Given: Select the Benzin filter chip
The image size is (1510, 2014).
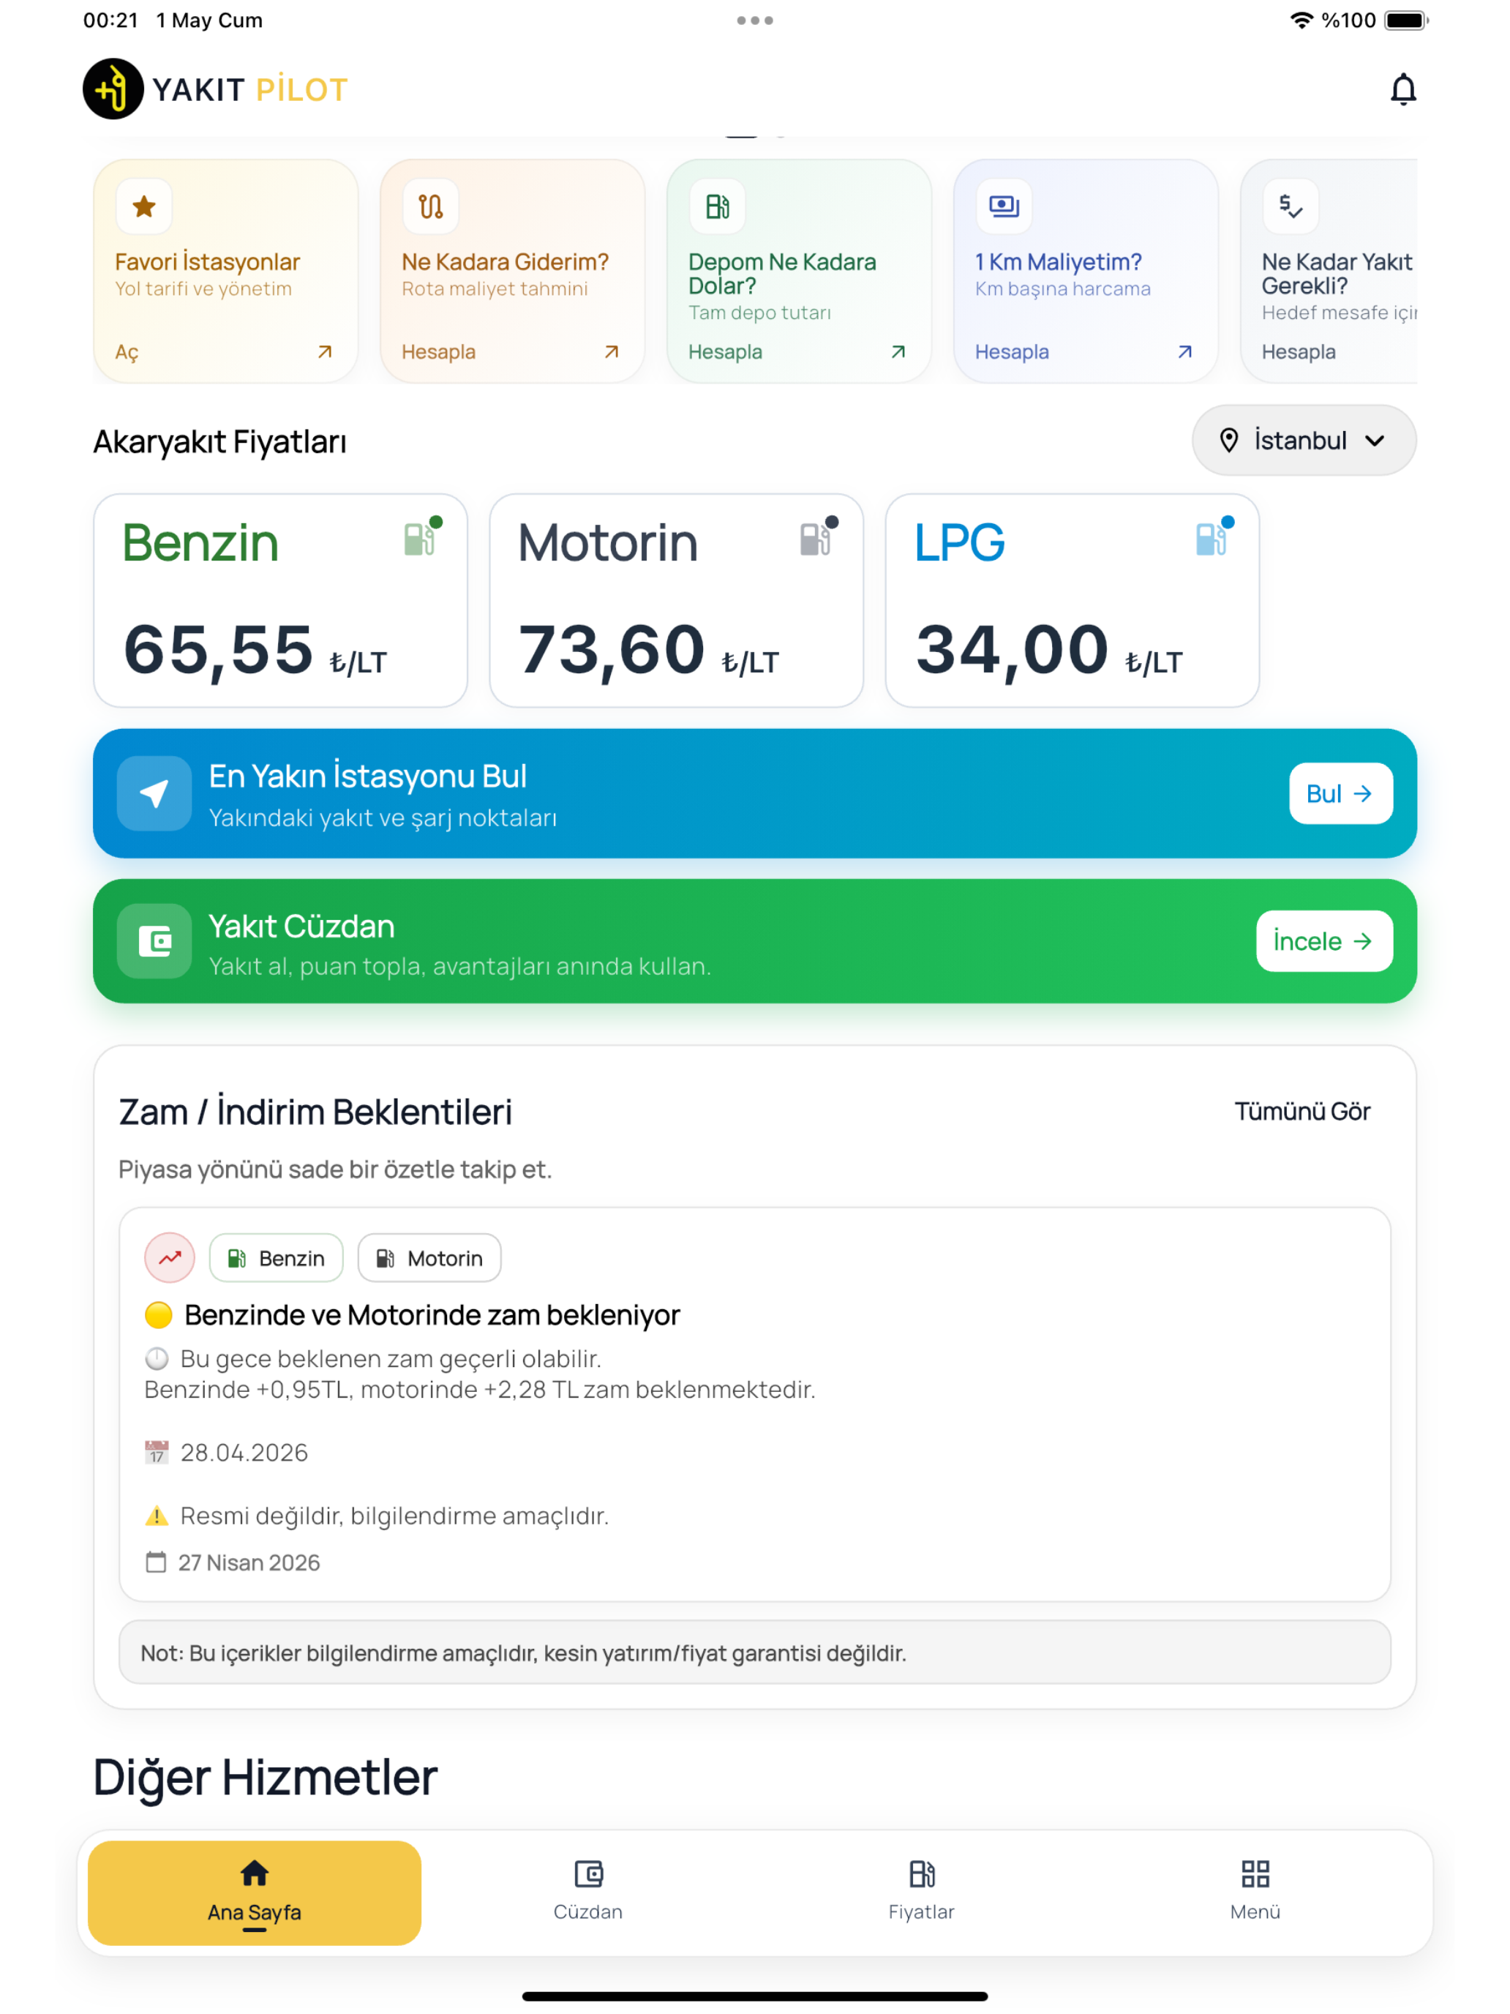Looking at the screenshot, I should click(276, 1258).
